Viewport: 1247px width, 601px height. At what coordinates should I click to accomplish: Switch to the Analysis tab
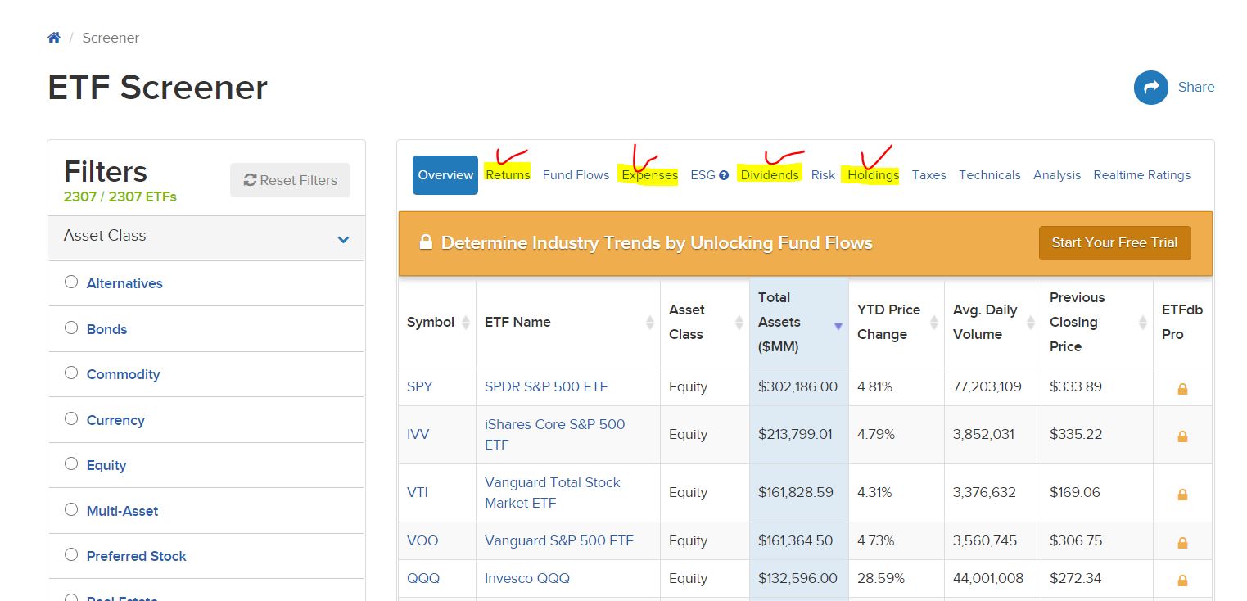tap(1056, 175)
